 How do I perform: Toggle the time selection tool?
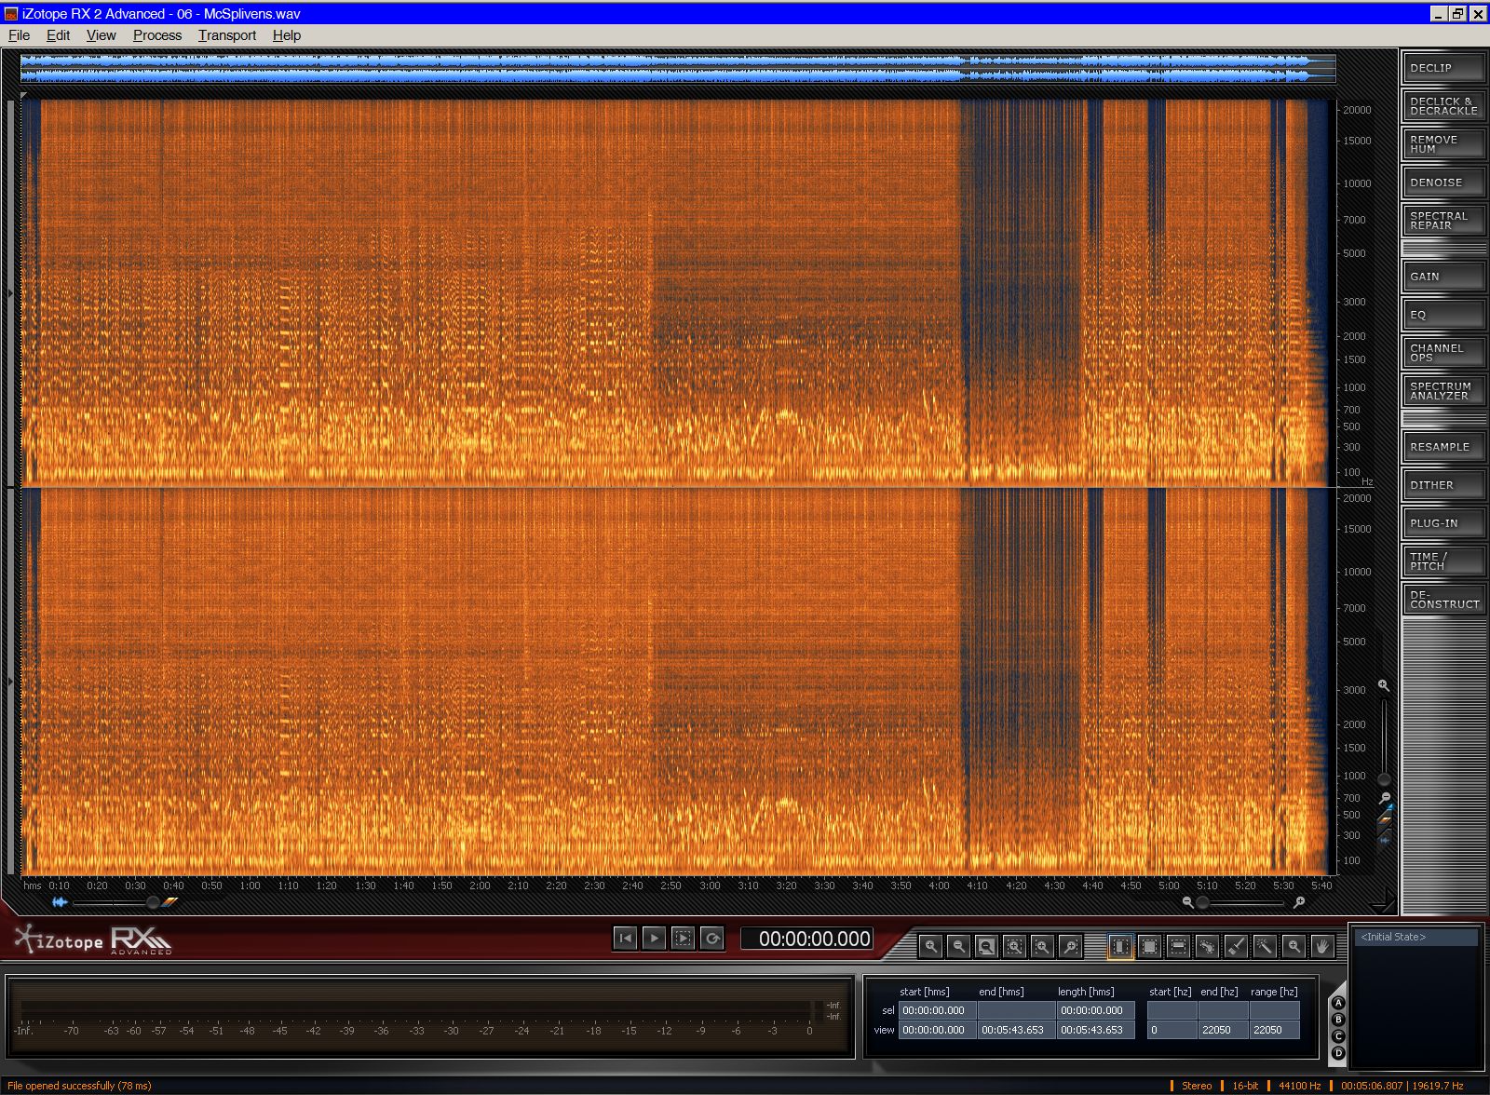1120,947
